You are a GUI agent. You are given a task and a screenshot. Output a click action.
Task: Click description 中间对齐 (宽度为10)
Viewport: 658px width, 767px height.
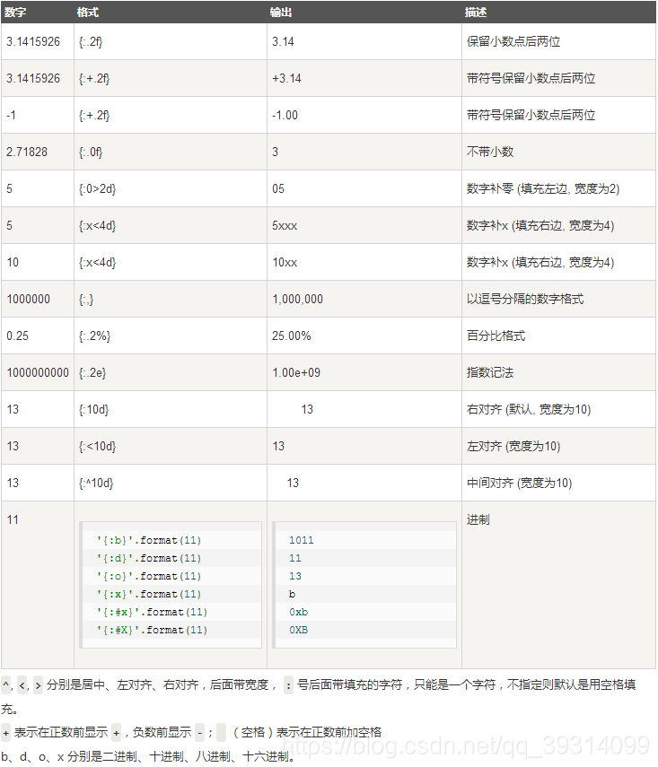click(x=520, y=484)
